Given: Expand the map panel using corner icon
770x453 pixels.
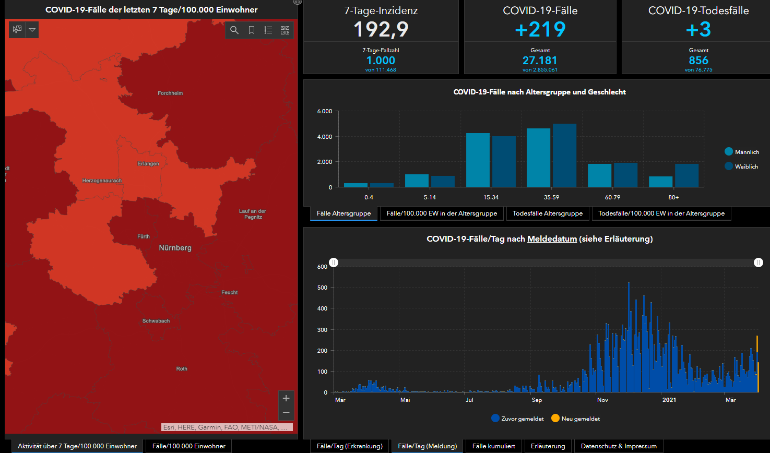Looking at the screenshot, I should click(x=298, y=2).
